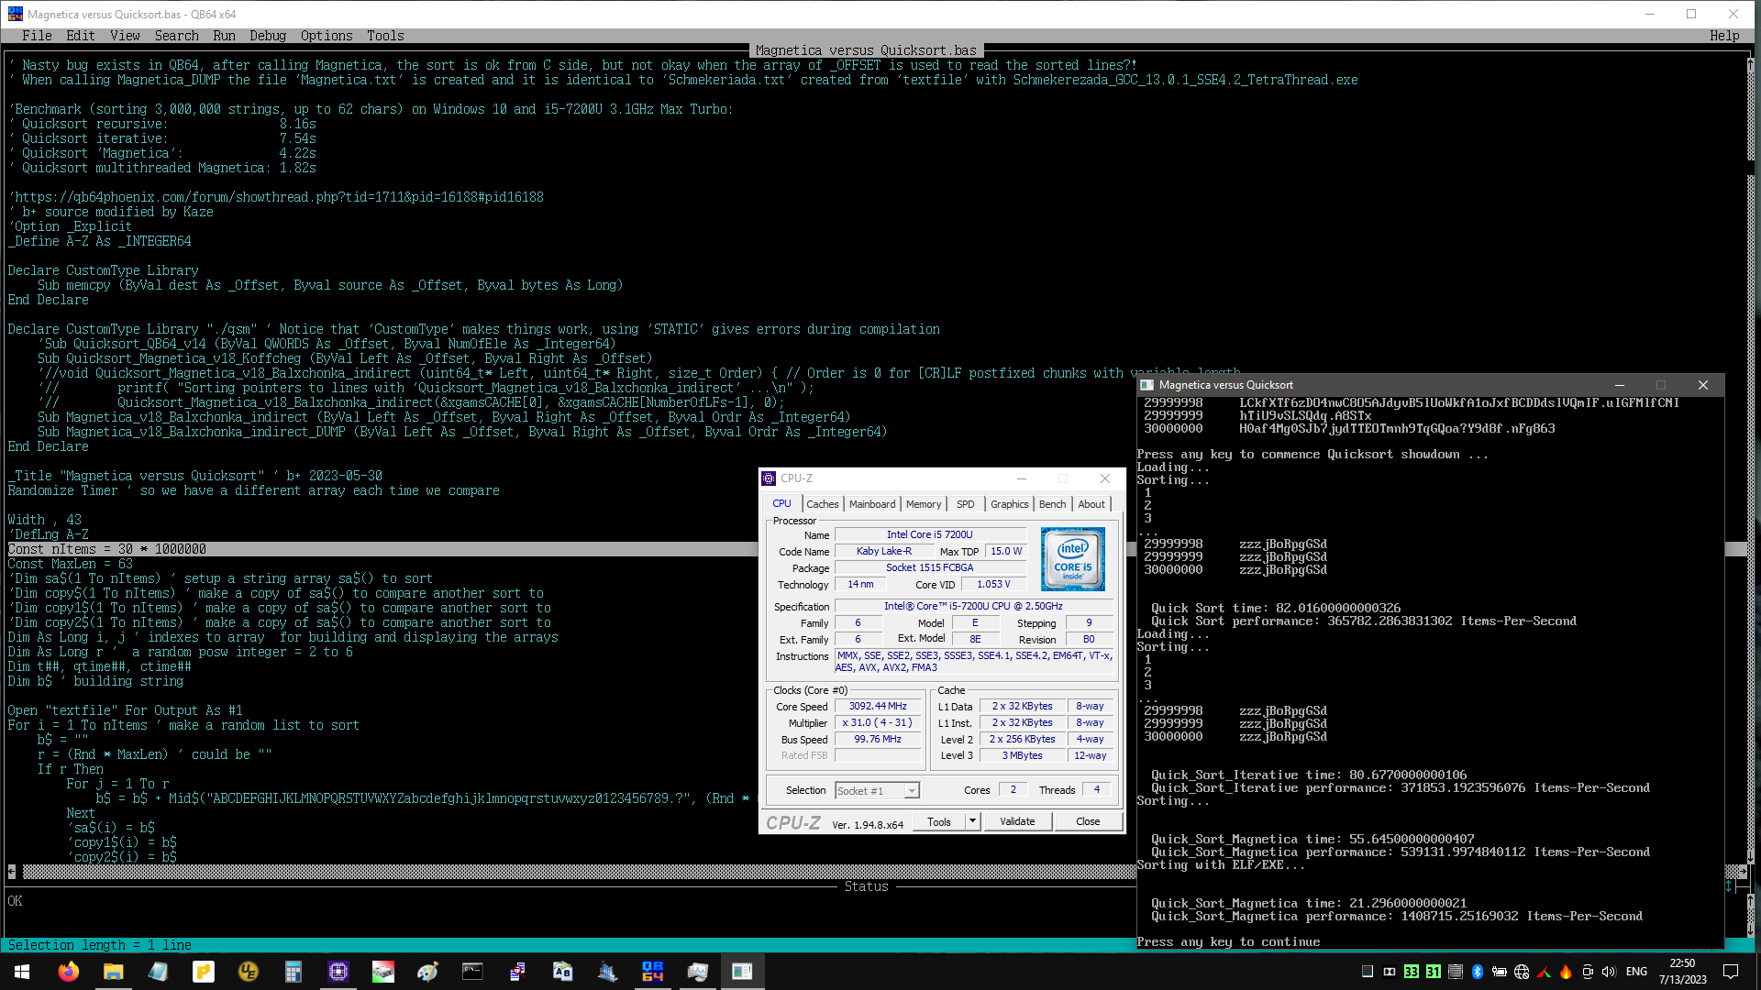Click the ENG language indicator
Image resolution: width=1761 pixels, height=990 pixels.
(x=1636, y=972)
